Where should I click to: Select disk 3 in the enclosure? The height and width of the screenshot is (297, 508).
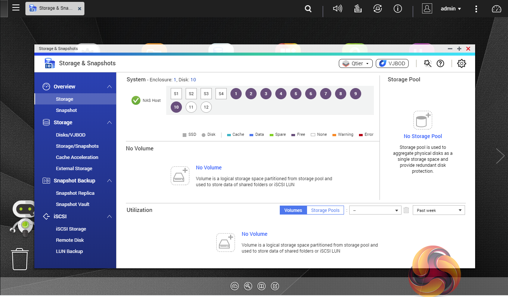pos(266,94)
